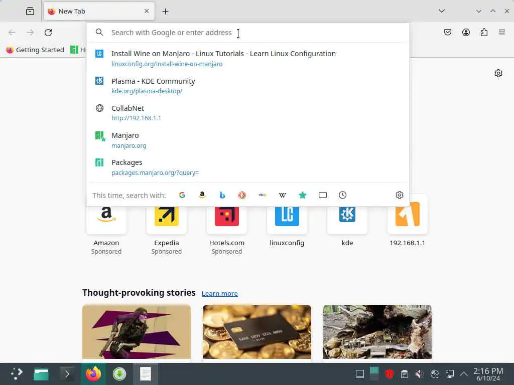Go back one page
Screen dimensions: 514x385
pyautogui.click(x=12, y=33)
